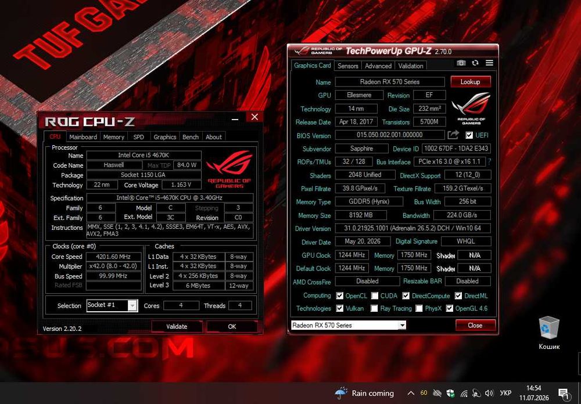
Task: Open the Rain coming weather widget
Action: pos(364,393)
